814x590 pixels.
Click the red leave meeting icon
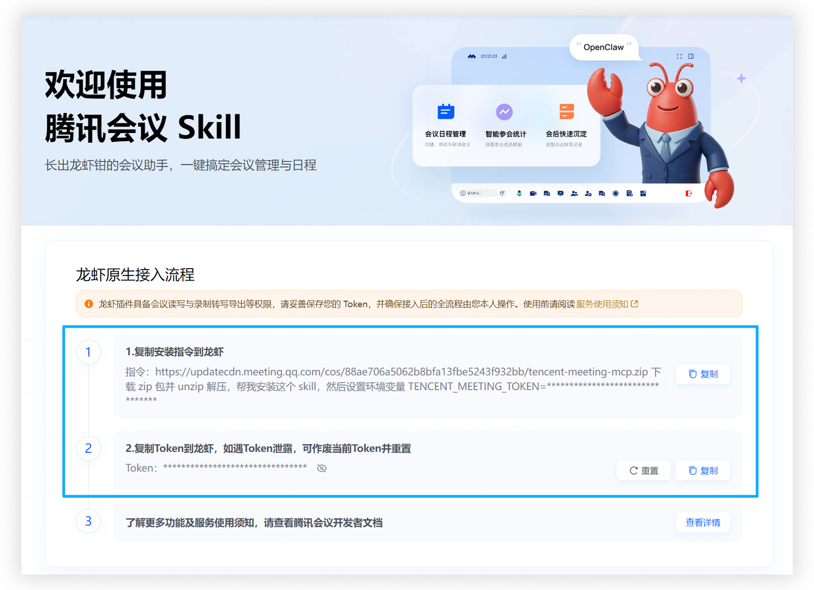[689, 193]
